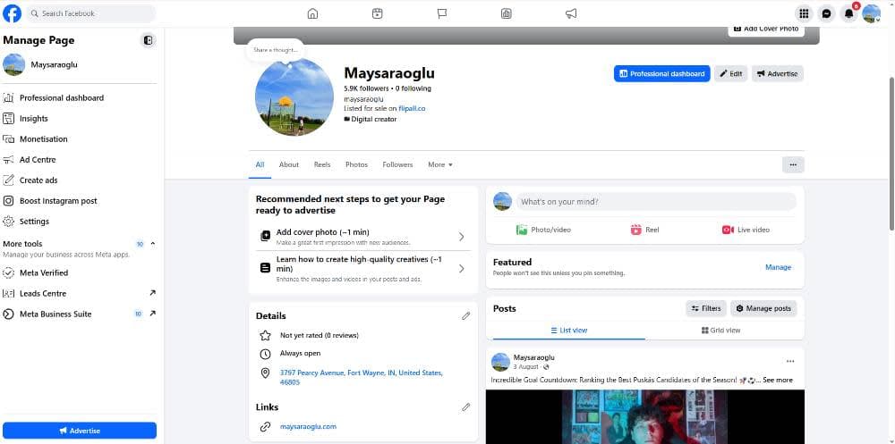Open the Reels video icon in top bar

point(378,13)
